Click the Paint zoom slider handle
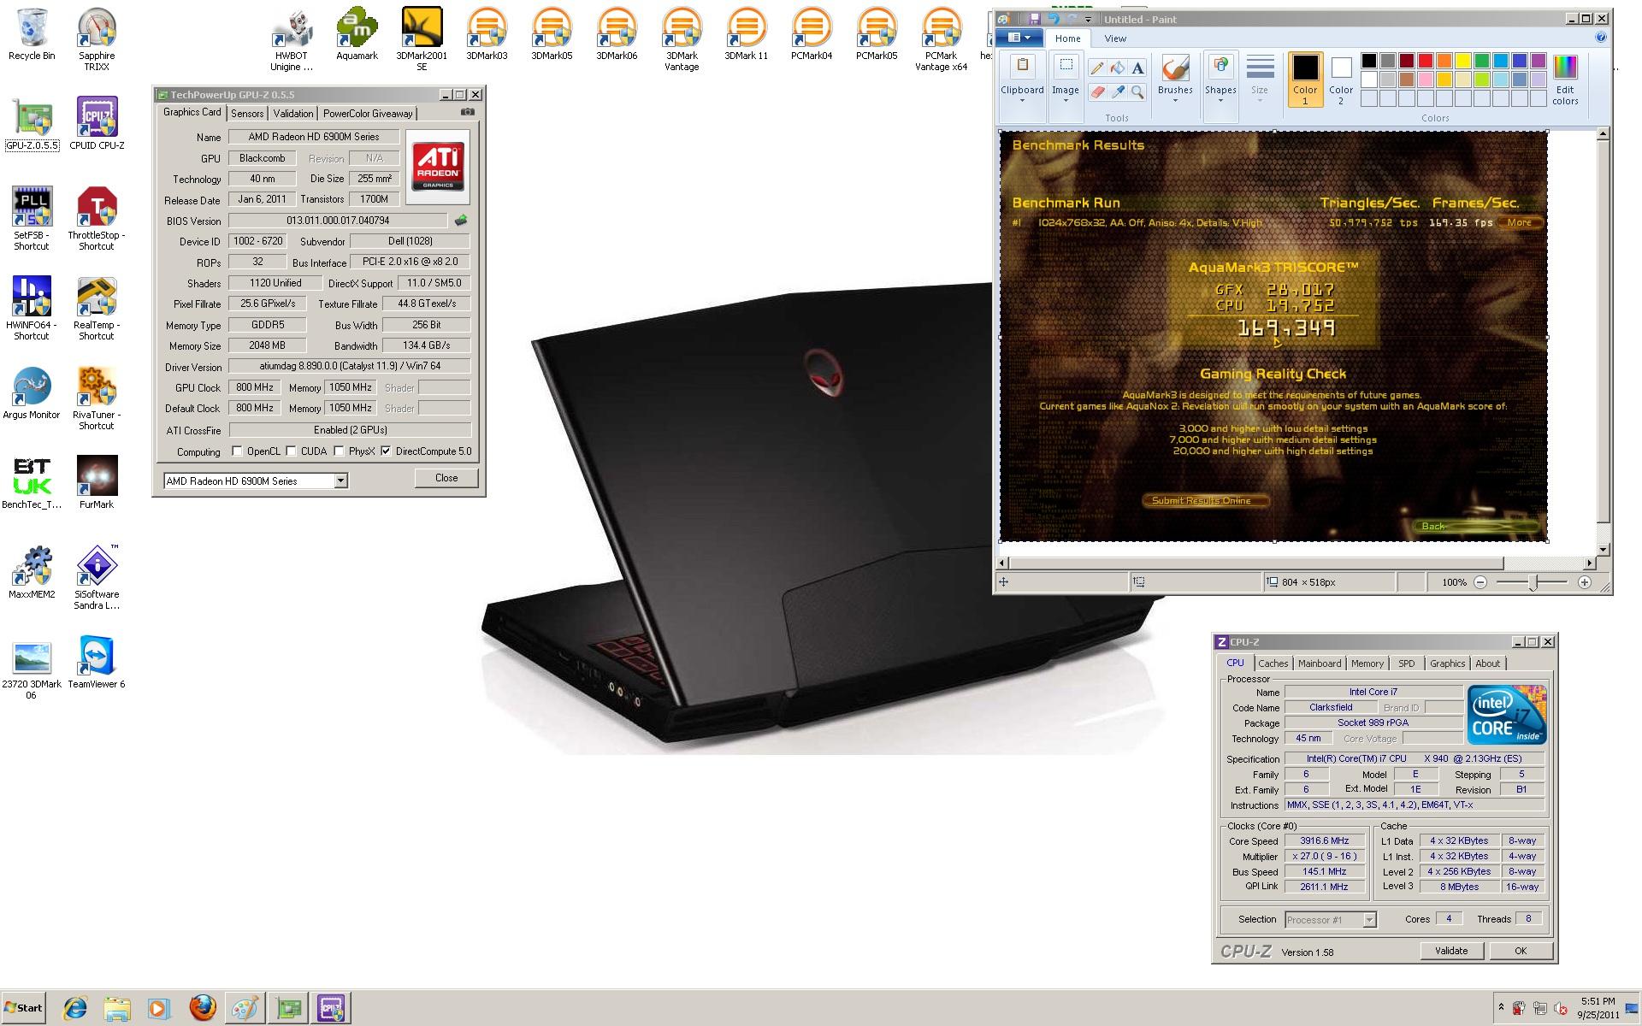This screenshot has height=1026, width=1642. point(1533,582)
